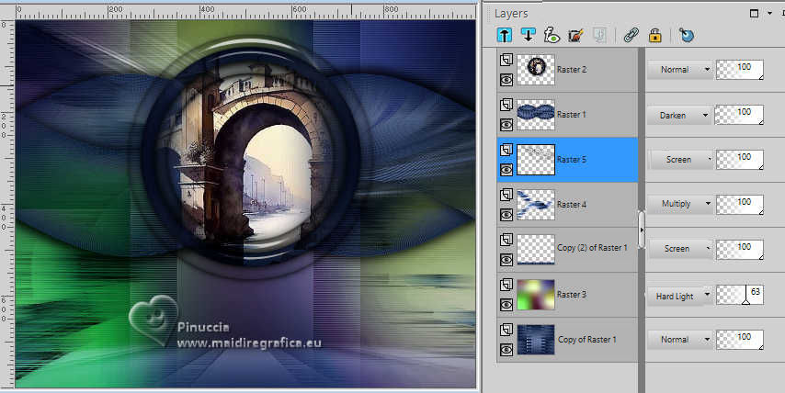Select the Raster 5 layer thumbnail
The width and height of the screenshot is (785, 393).
click(x=536, y=160)
